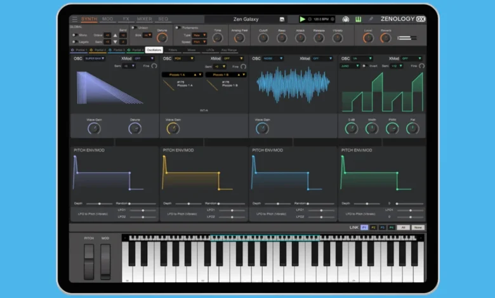Image resolution: width=495 pixels, height=298 pixels.
Task: Click the LINK None button
Action: pyautogui.click(x=418, y=227)
